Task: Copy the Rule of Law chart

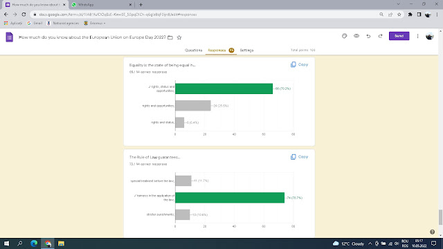Action: [299, 157]
